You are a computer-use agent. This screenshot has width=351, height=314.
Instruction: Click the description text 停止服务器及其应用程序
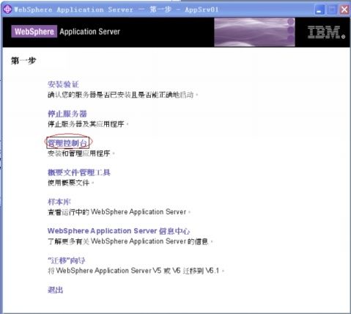(x=88, y=124)
